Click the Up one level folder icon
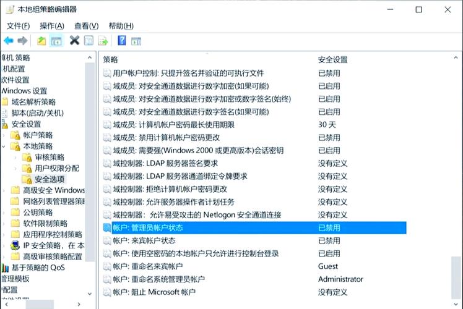This screenshot has height=309, width=463. click(41, 40)
